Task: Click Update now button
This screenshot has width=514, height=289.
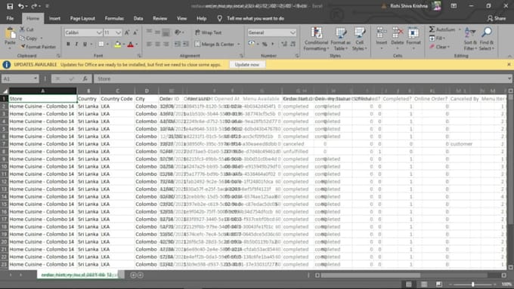Action: [x=247, y=64]
